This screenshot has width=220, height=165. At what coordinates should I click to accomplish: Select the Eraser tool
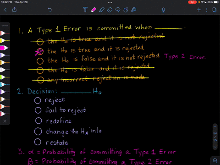(110, 10)
